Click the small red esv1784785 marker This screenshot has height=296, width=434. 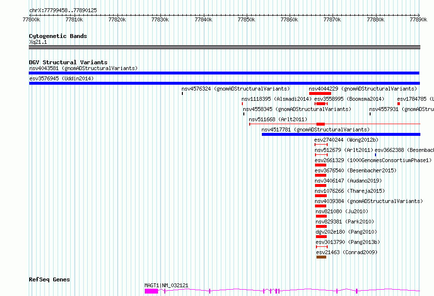pyautogui.click(x=398, y=104)
